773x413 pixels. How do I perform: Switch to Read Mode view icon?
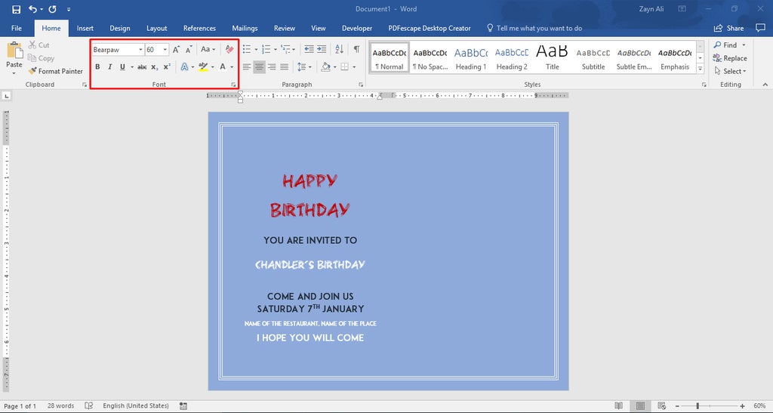(619, 405)
